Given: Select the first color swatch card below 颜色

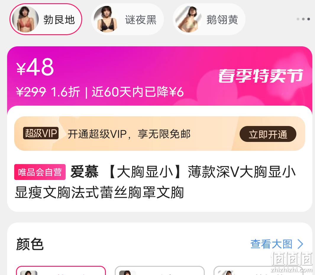Looking at the screenshot, I should [61, 270].
